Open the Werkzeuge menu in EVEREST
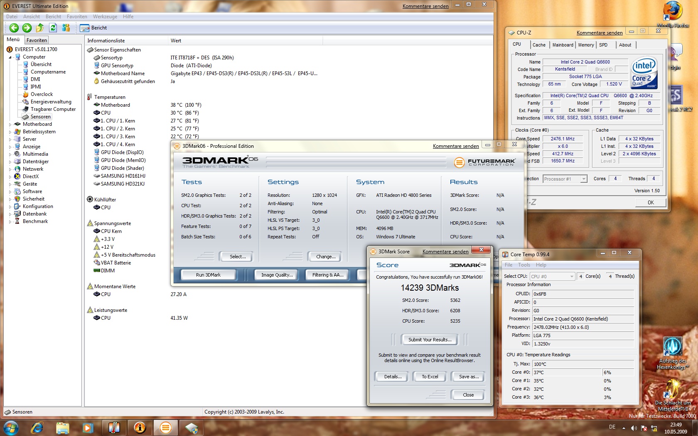Viewport: 698px width, 436px height. coord(105,17)
